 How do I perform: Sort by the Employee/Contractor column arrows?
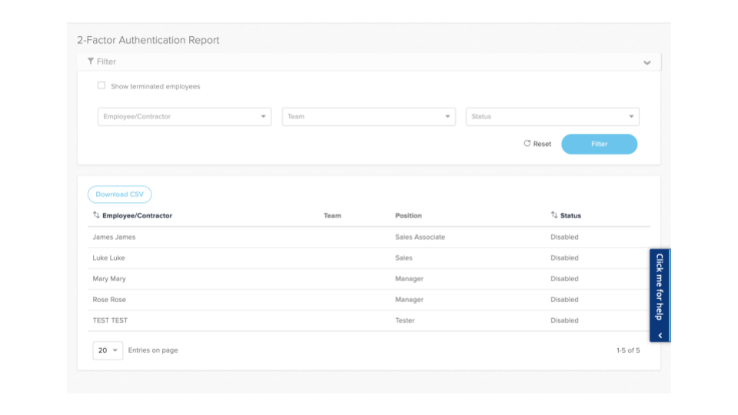coord(97,215)
